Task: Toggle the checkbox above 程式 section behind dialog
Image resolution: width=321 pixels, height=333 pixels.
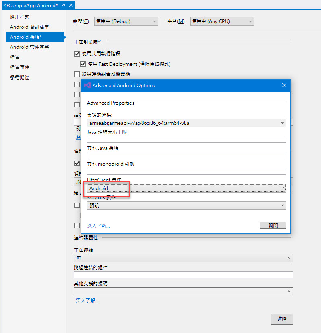Action: coord(77,163)
